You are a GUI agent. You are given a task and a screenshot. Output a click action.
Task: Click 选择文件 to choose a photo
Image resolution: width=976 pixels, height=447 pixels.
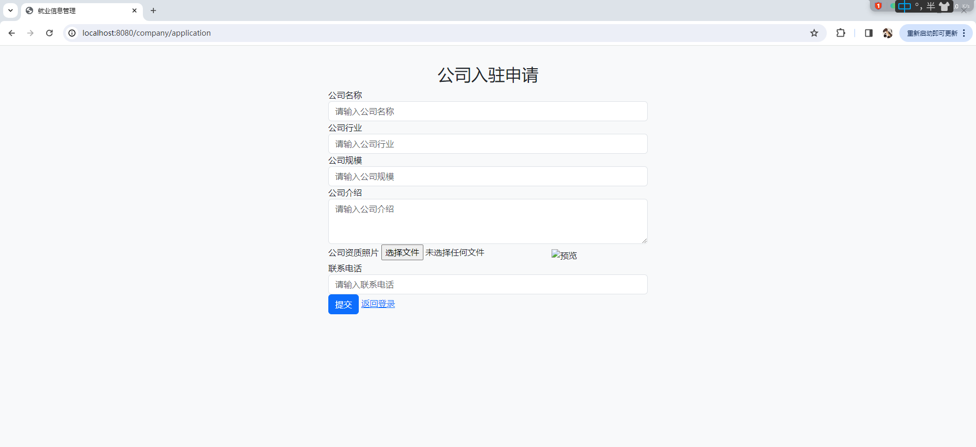(x=402, y=252)
